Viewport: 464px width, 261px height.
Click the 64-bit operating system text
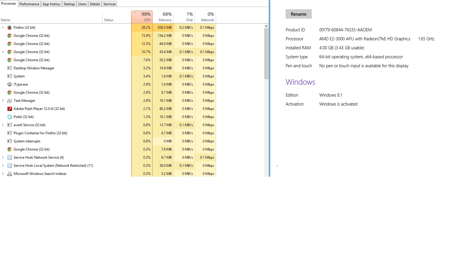(x=361, y=57)
